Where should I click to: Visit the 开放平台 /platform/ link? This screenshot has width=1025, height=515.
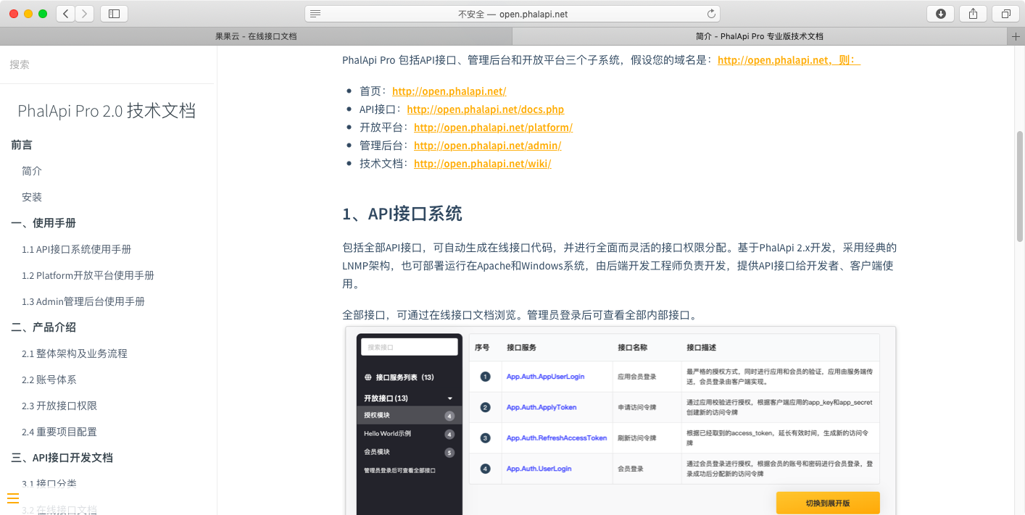tap(493, 127)
